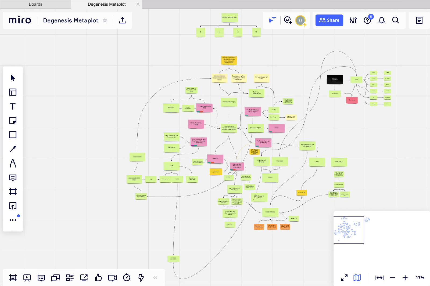The width and height of the screenshot is (430, 286).
Task: Select the Sticky Note tool
Action: coord(13,121)
